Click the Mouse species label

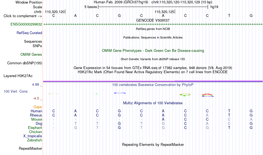(37, 120)
